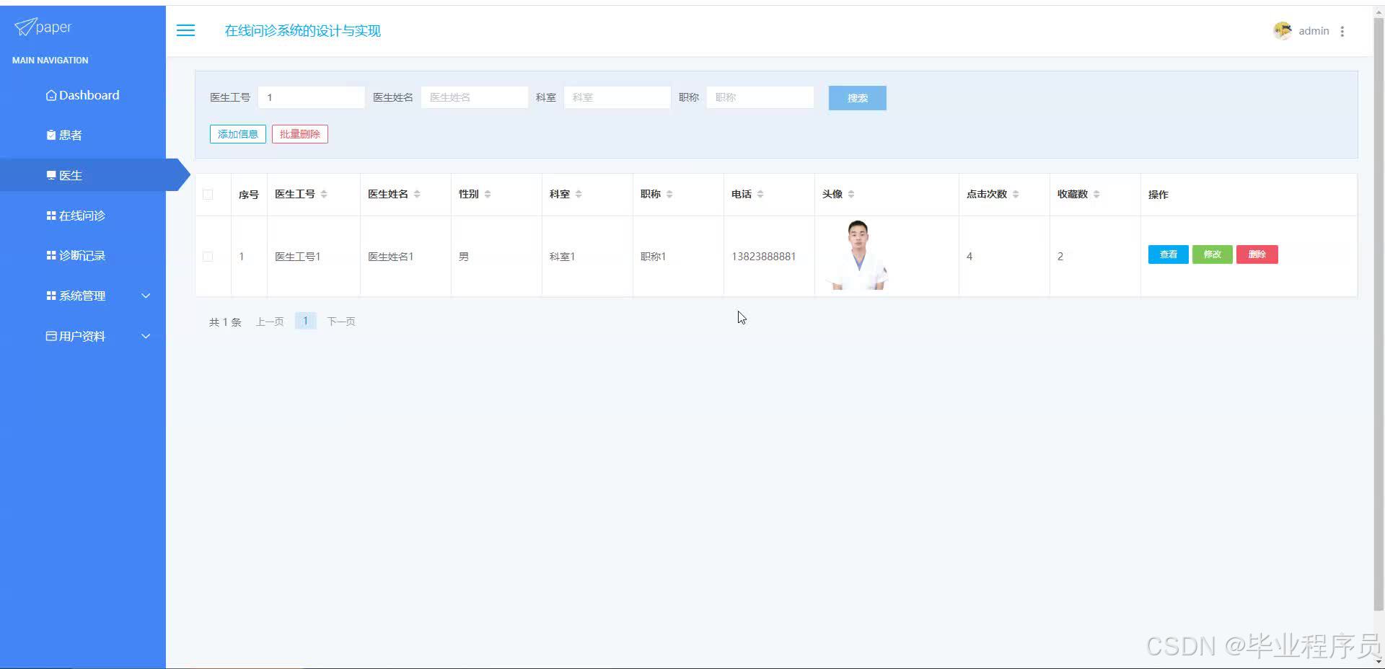Click the 搜索 search button
Image resolution: width=1385 pixels, height=669 pixels.
coord(857,98)
